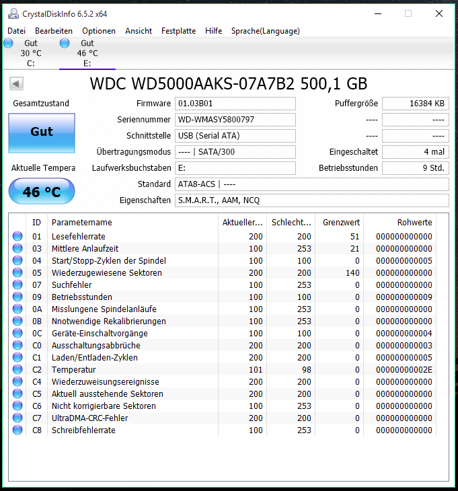Click the Schlecht... column header
This screenshot has width=458, height=491.
coord(291,223)
